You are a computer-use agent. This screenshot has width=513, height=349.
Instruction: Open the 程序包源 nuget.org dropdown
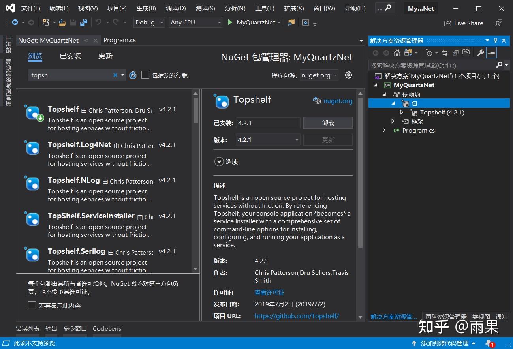(319, 75)
